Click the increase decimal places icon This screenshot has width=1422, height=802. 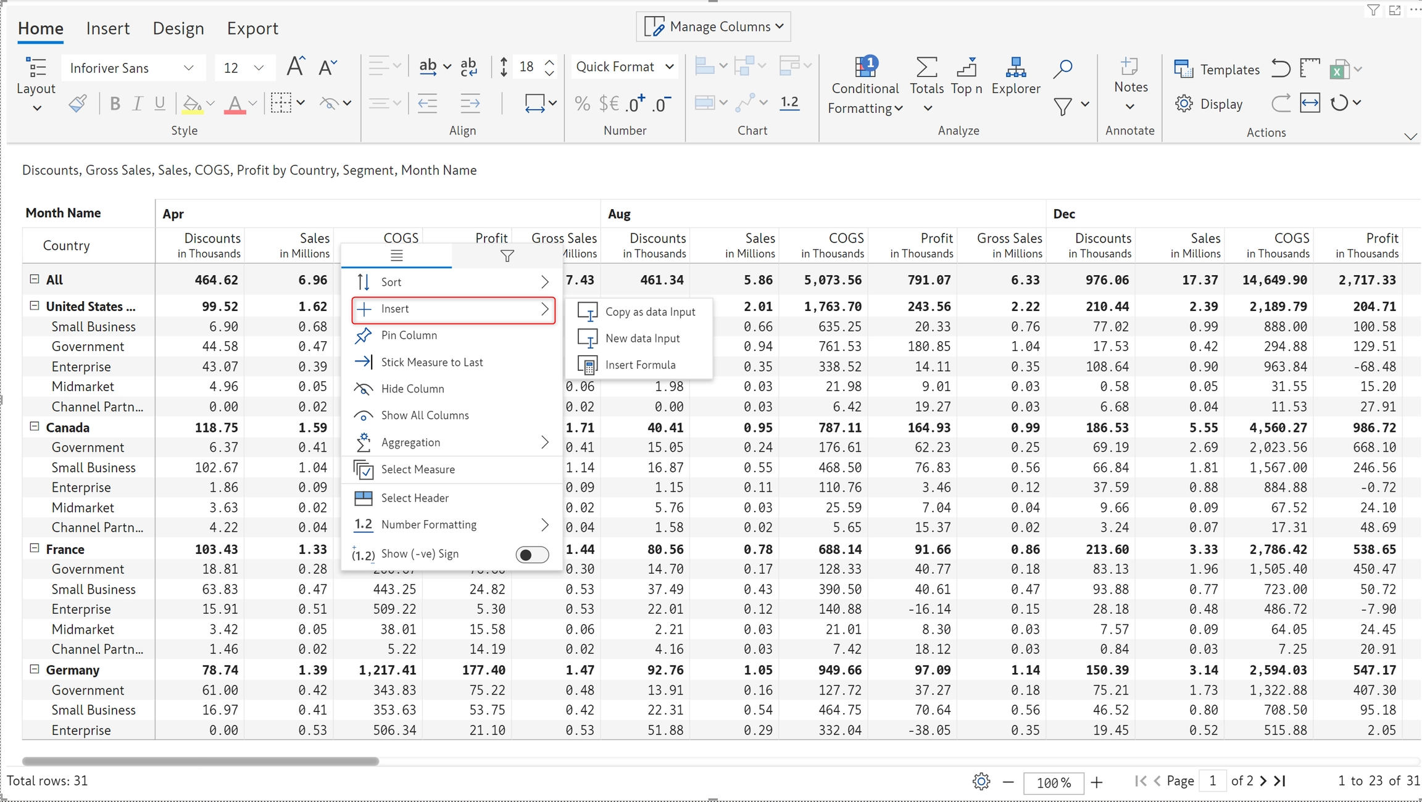pyautogui.click(x=634, y=104)
